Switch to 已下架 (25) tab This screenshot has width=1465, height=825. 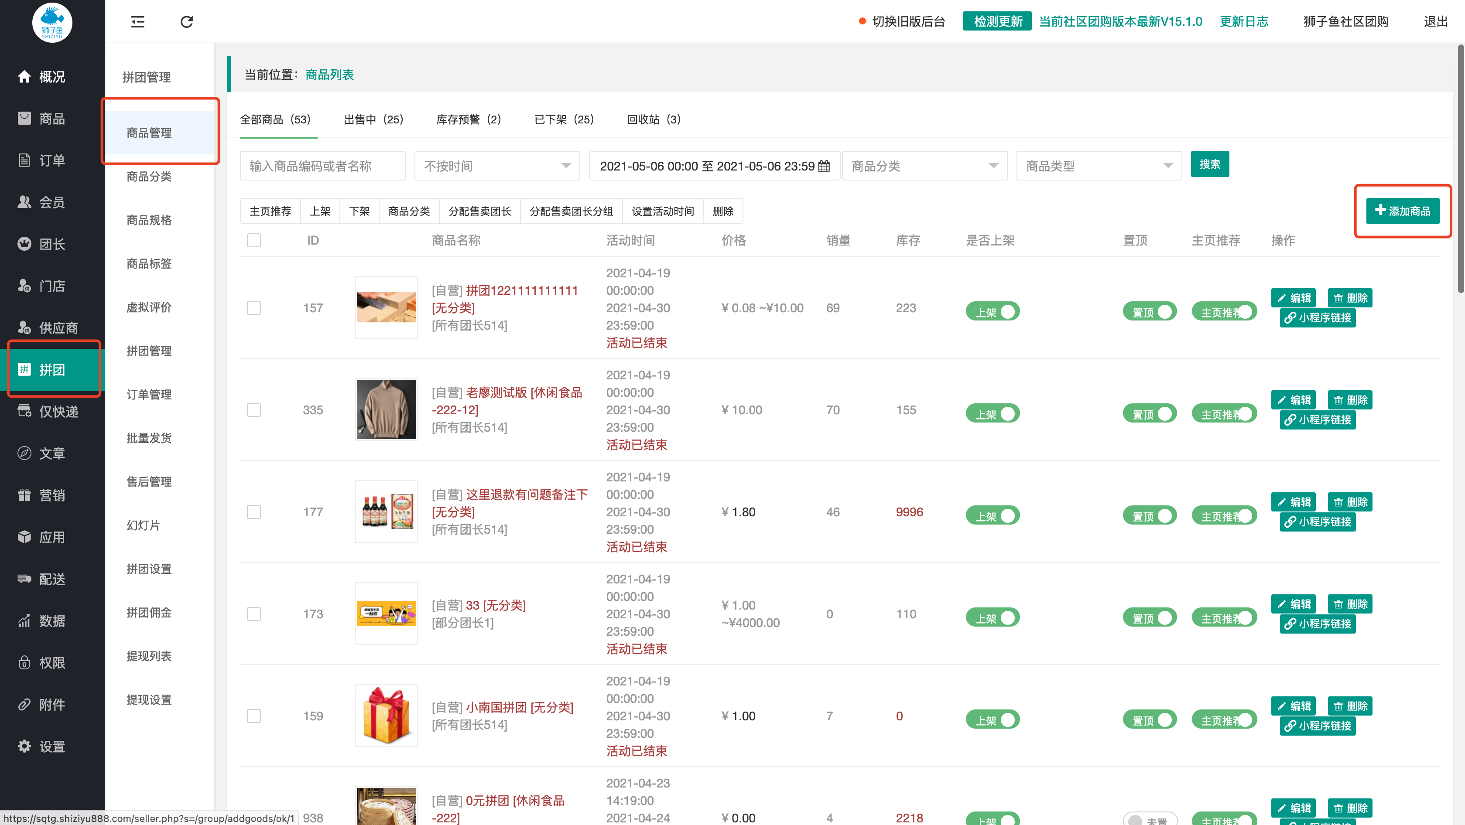click(x=564, y=119)
